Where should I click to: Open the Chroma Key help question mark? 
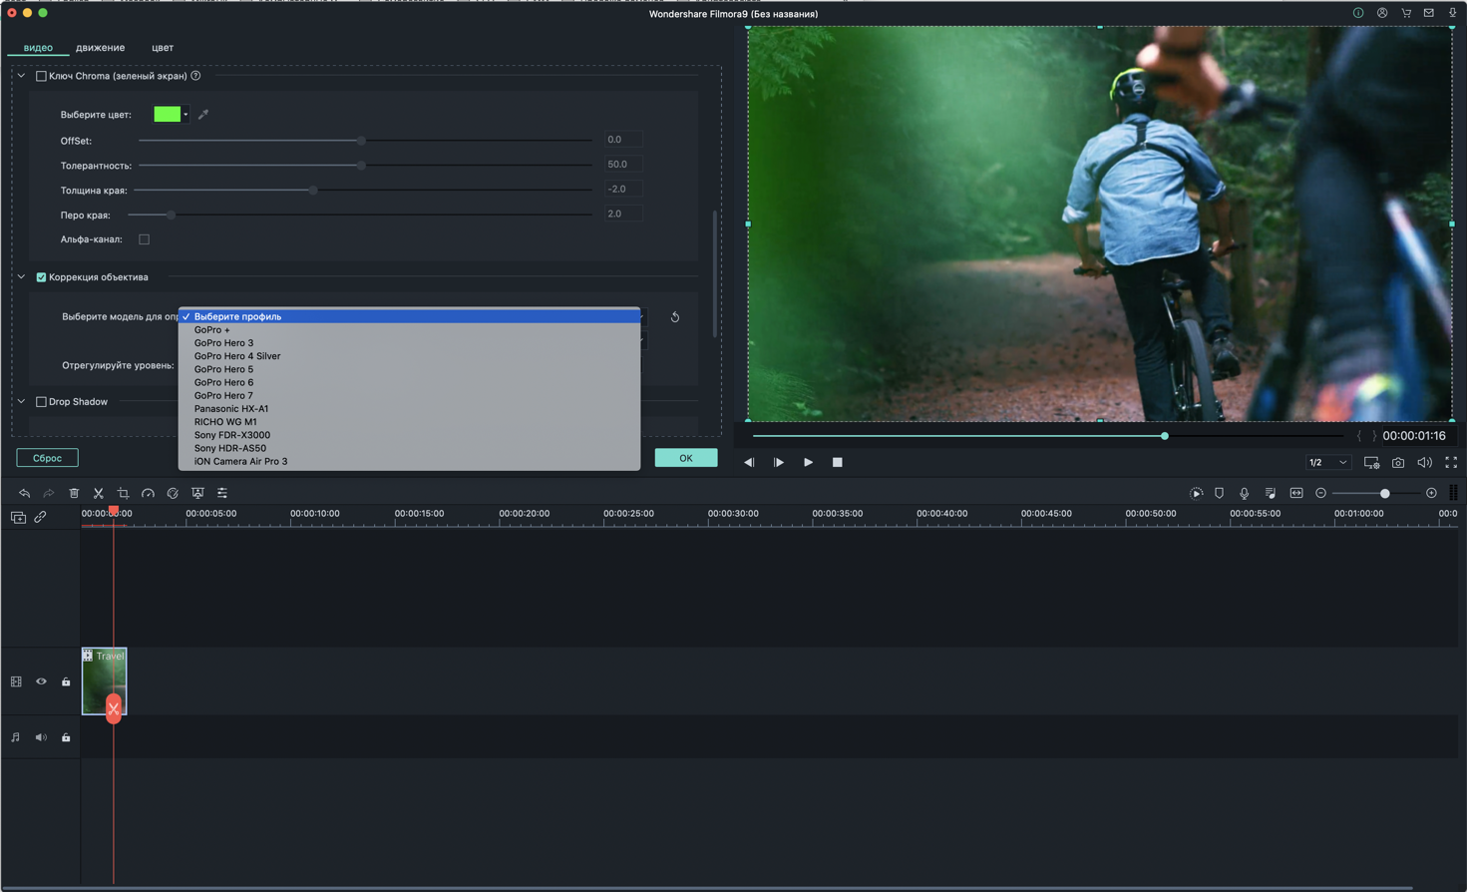195,76
